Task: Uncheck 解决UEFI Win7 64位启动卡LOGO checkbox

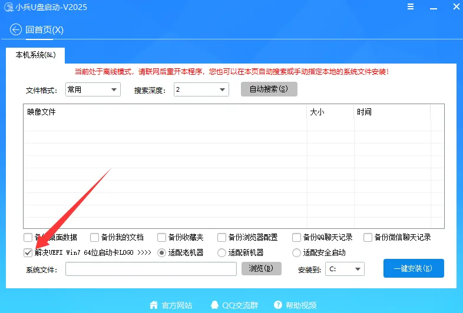Action: tap(28, 252)
